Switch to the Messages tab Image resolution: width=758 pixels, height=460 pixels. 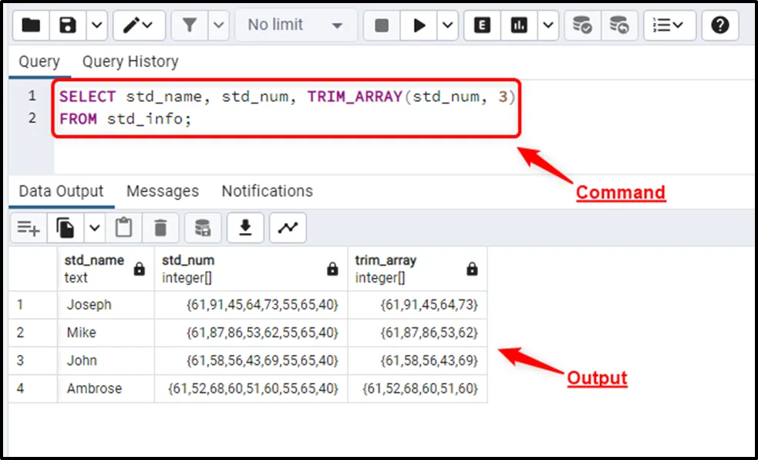[x=162, y=191]
